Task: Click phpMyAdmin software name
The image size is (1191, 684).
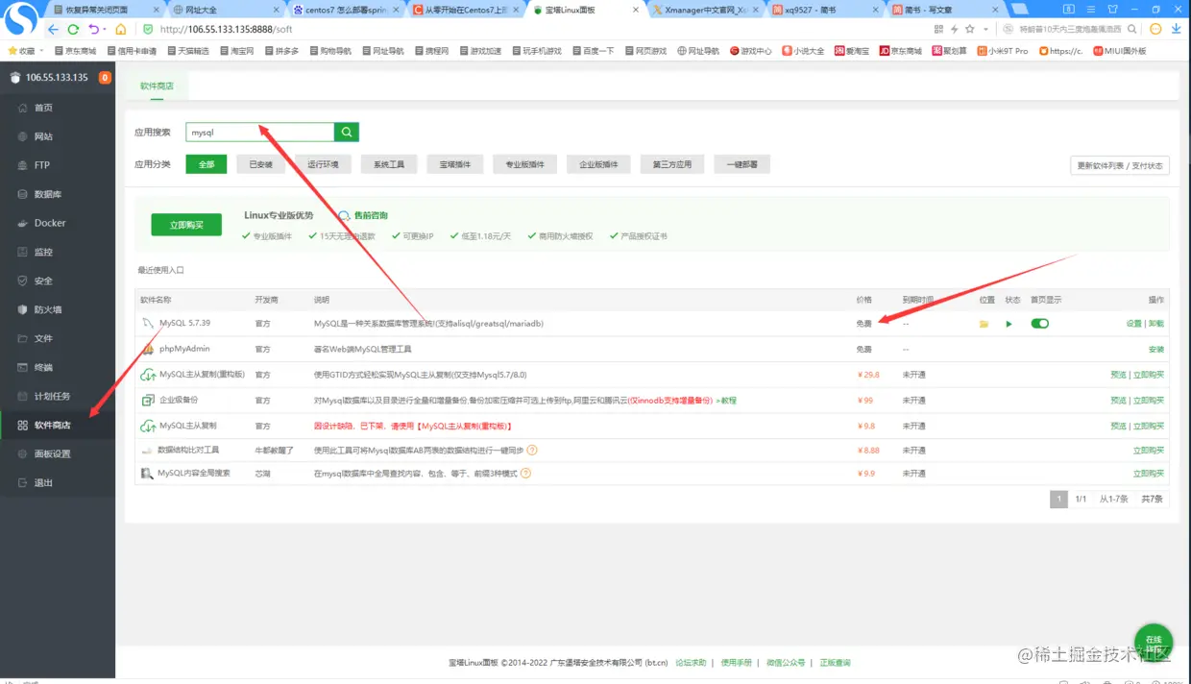Action: click(184, 349)
